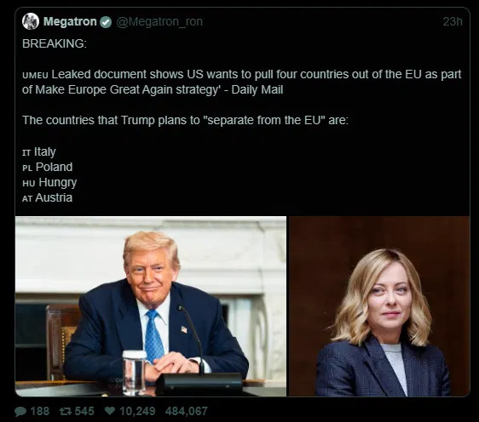Like the post with the heart icon
This screenshot has width=479, height=422.
(110, 411)
